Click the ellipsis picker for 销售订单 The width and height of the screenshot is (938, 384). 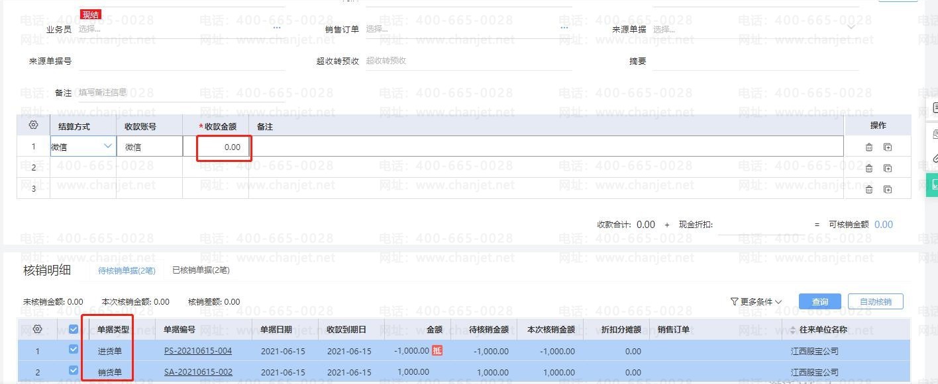[564, 28]
